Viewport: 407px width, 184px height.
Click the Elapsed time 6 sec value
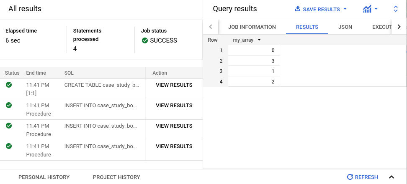13,40
